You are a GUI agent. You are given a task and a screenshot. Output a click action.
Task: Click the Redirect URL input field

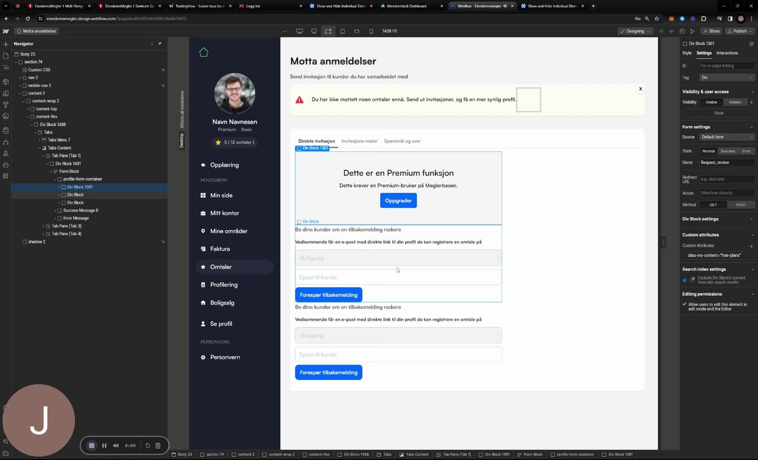pyautogui.click(x=727, y=179)
